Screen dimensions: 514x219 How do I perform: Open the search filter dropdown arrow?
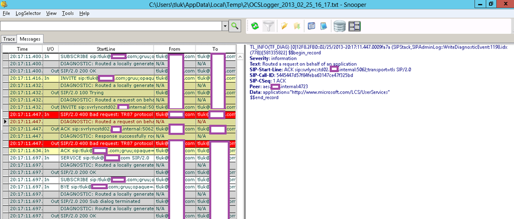224,26
